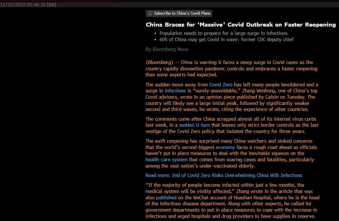
Task: Click the By Bloomberg News byline
Action: 167,49
